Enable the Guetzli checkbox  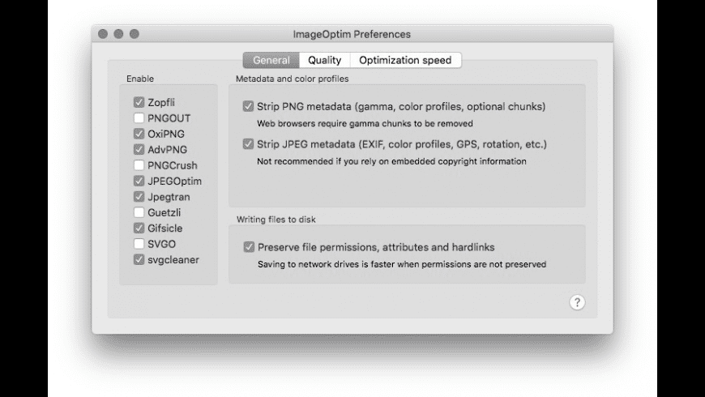tap(139, 212)
